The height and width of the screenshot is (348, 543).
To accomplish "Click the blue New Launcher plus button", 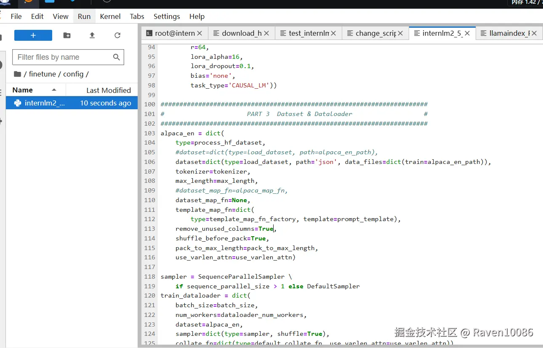I will pyautogui.click(x=33, y=35).
